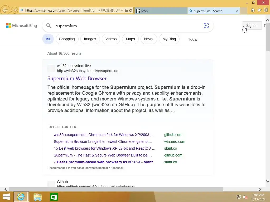The image size is (270, 202).
Task: Click the EXPLORE FURTHER heading
Action: (62, 127)
